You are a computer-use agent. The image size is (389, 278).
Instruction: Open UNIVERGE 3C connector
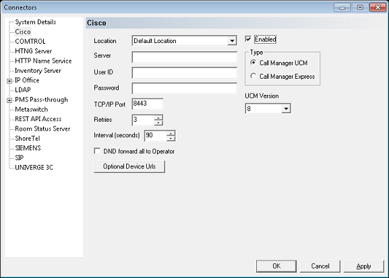pyautogui.click(x=34, y=167)
